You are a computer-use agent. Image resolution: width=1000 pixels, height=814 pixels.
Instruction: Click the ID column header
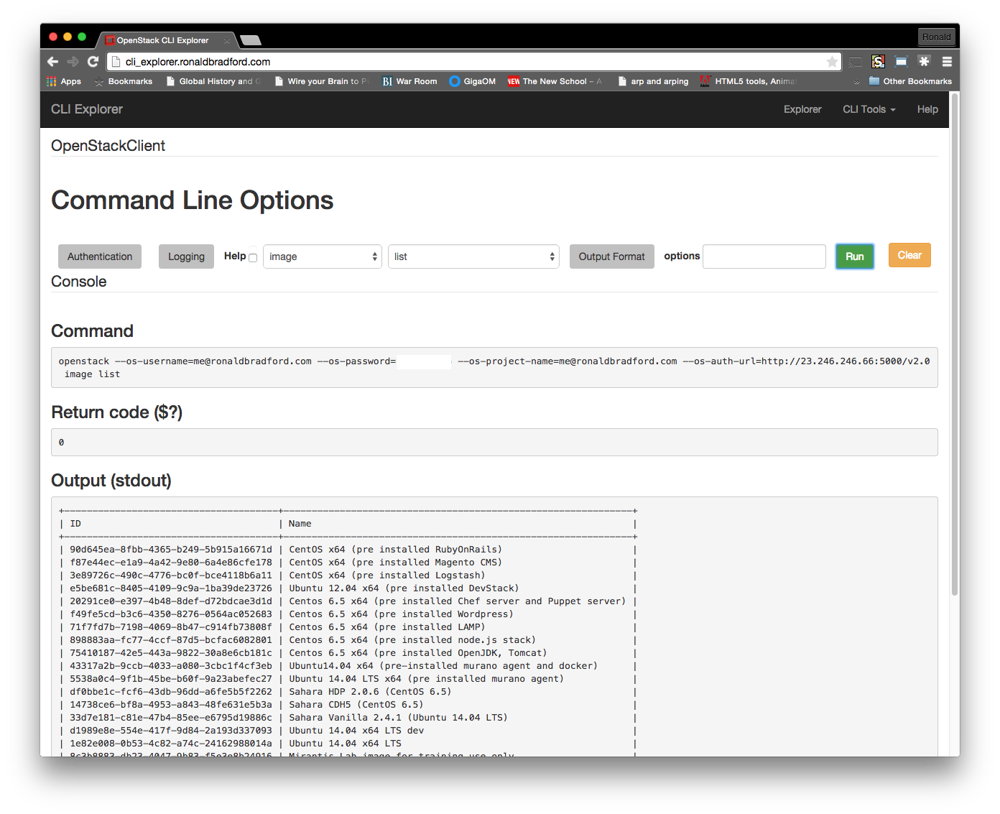[75, 524]
